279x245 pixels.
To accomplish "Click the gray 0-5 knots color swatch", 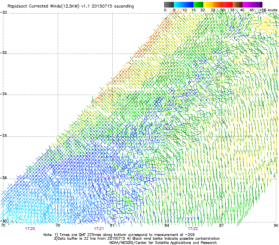I will 169,5.
